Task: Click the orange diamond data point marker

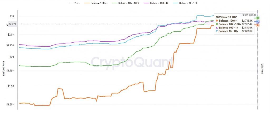Action: 258,25
